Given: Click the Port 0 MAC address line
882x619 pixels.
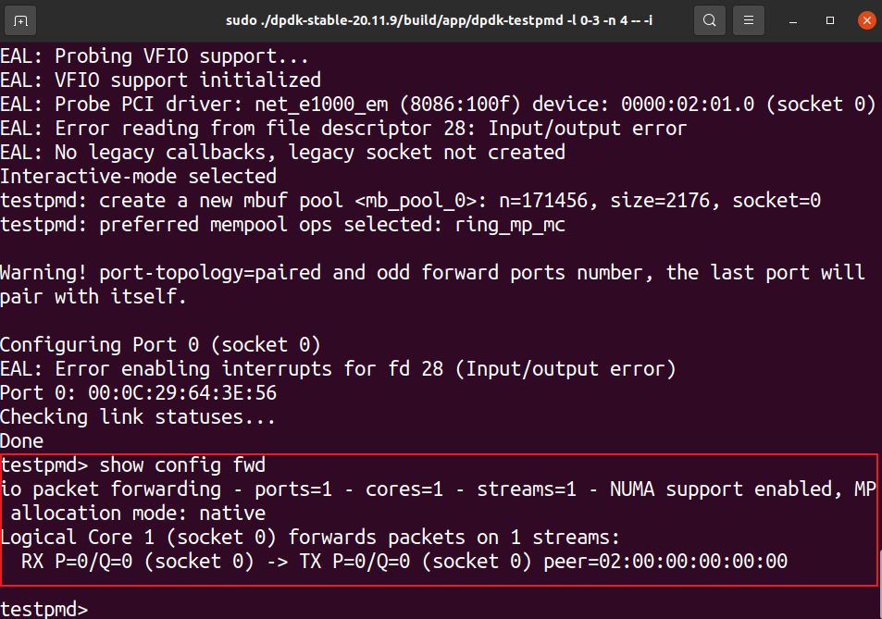Looking at the screenshot, I should point(138,393).
